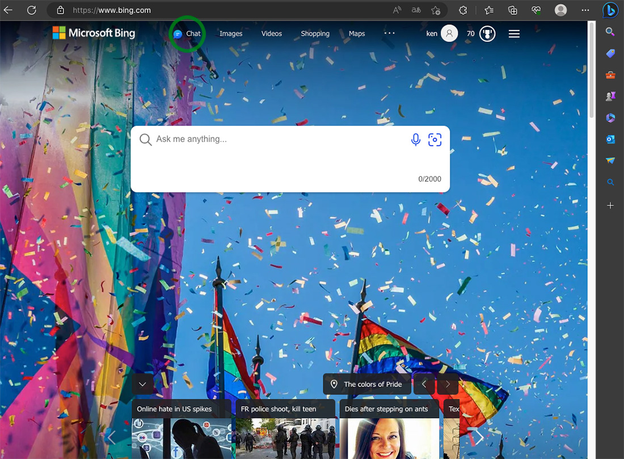Open visual search camera icon

pyautogui.click(x=435, y=140)
